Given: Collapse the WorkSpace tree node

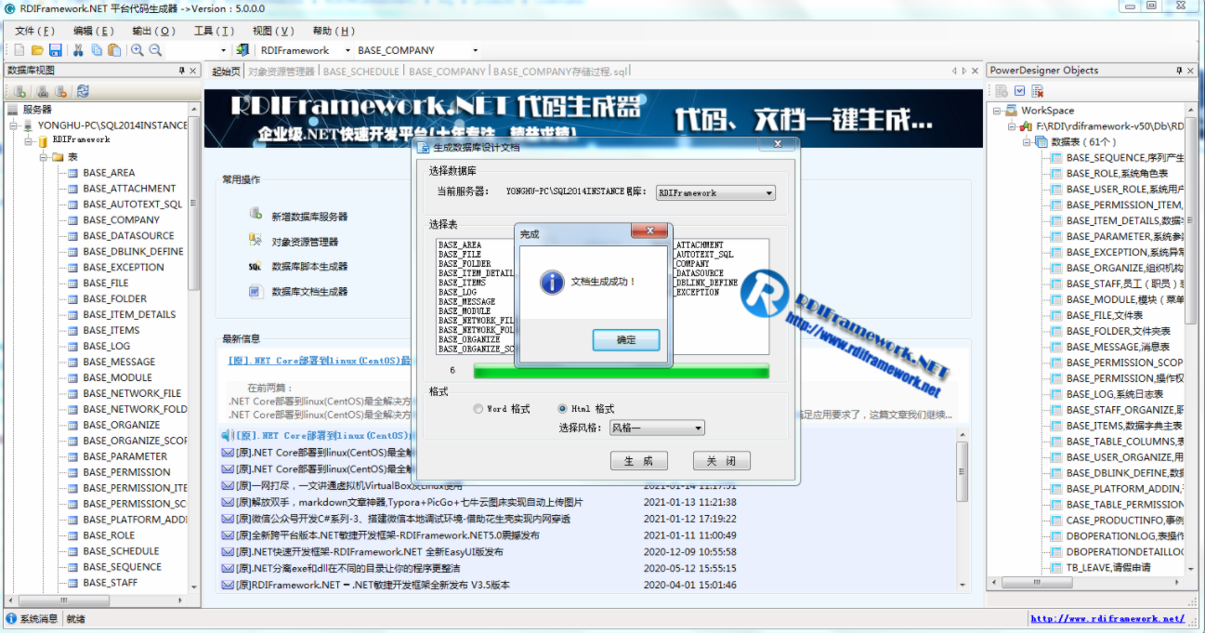Looking at the screenshot, I should click(x=997, y=111).
